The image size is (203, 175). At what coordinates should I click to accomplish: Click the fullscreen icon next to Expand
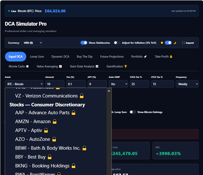183,43
